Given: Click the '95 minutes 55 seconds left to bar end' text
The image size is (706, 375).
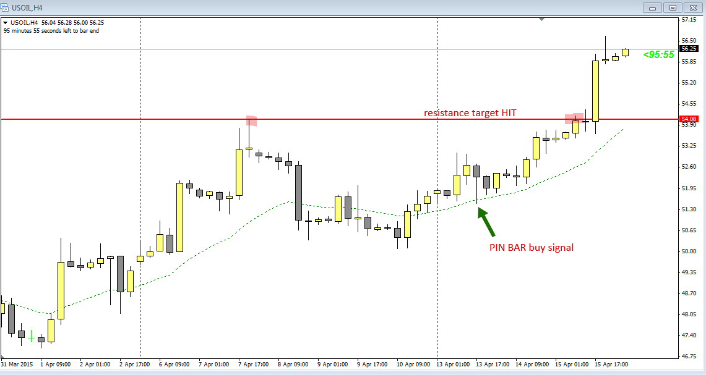Looking at the screenshot, I should coord(51,31).
